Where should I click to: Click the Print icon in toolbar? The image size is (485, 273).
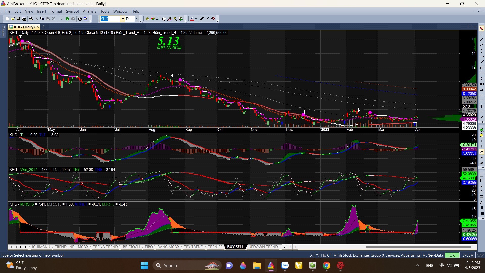pyautogui.click(x=31, y=19)
